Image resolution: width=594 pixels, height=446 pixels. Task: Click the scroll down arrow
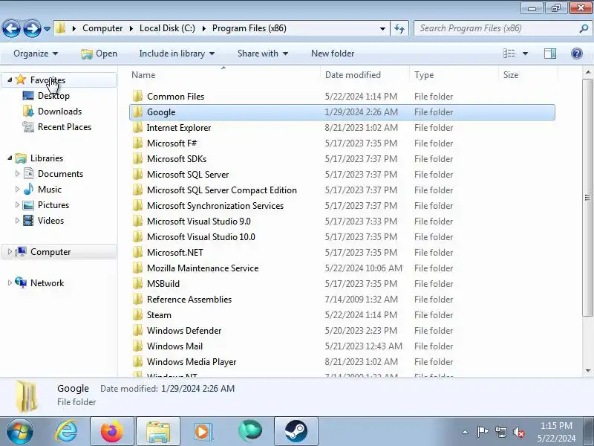tap(587, 370)
